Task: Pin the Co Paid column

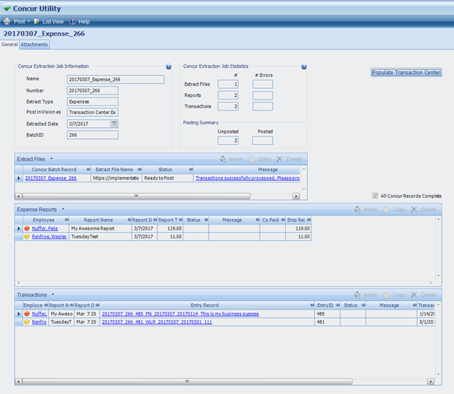Action: coord(283,220)
